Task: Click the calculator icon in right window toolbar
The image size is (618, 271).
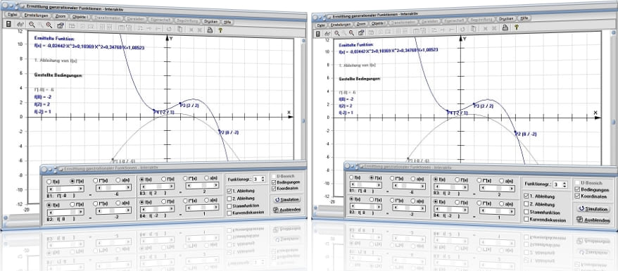Action: click(318, 34)
